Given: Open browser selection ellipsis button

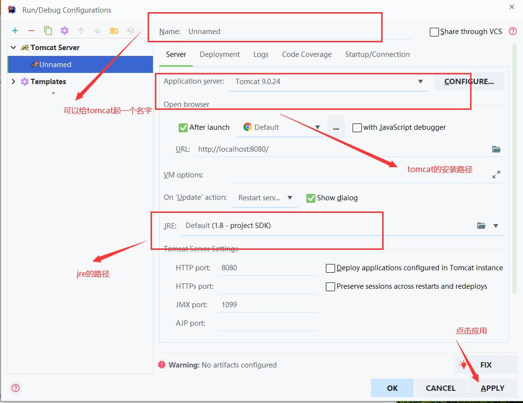Looking at the screenshot, I should pyautogui.click(x=336, y=127).
